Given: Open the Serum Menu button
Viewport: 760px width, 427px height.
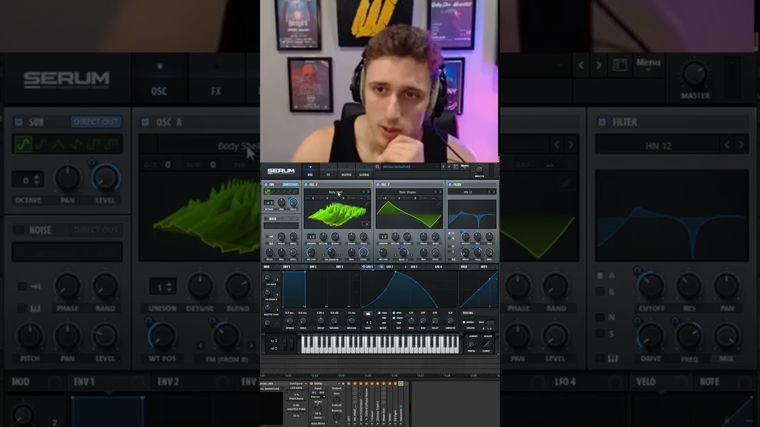Looking at the screenshot, I should tap(465, 166).
